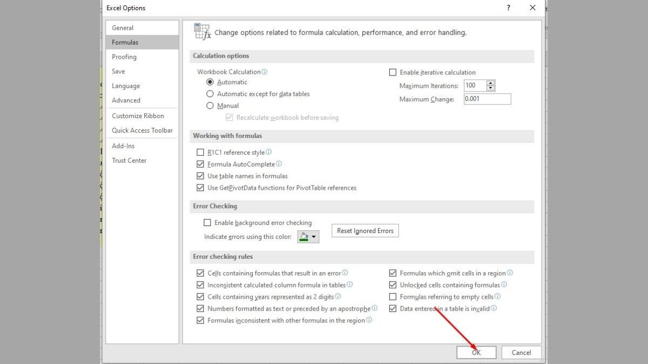Screen dimensions: 648x364
Task: Uncheck Formulas inconsistent with other formulas in region
Action: coord(200,321)
